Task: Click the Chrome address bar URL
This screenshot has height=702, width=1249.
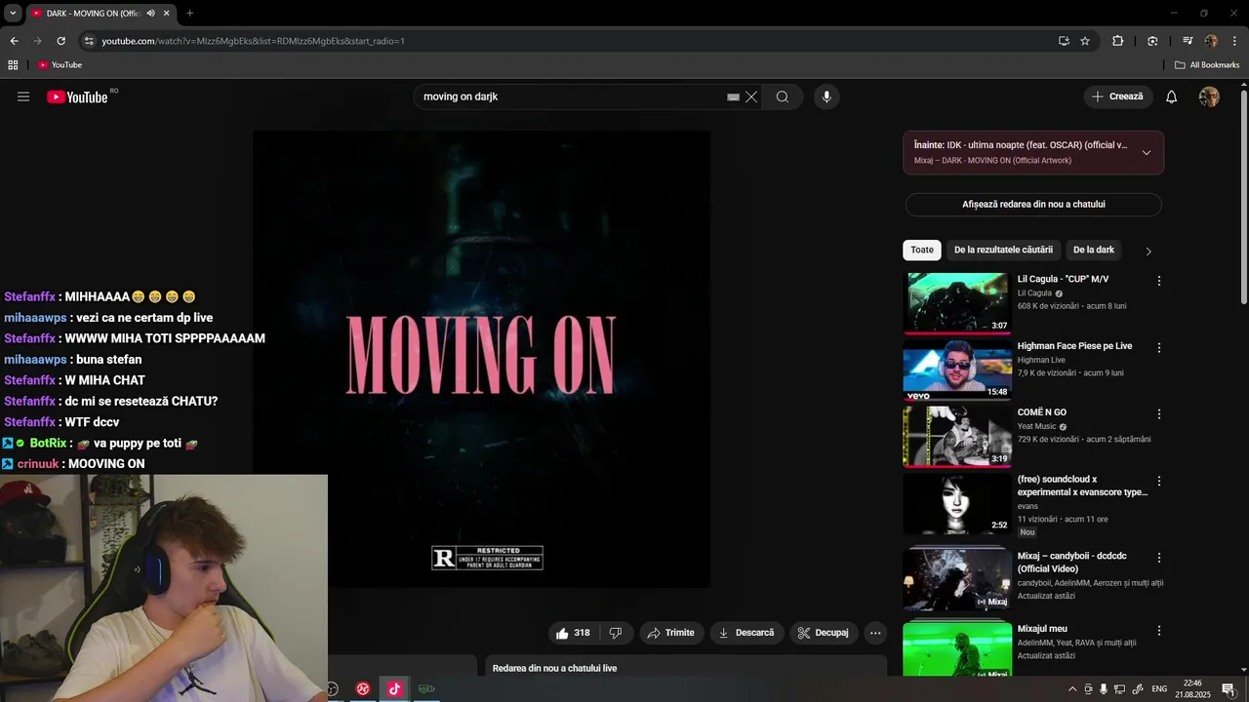Action: (x=254, y=41)
